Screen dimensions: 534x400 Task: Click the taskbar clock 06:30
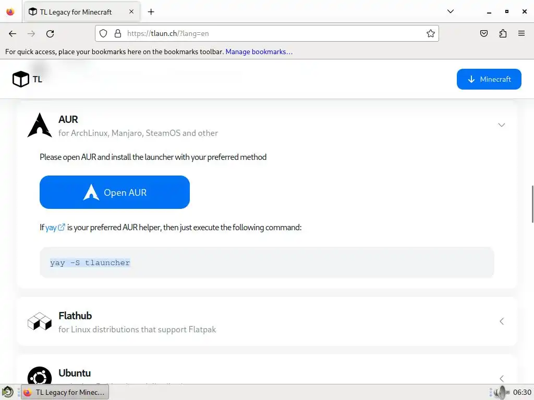tap(522, 392)
